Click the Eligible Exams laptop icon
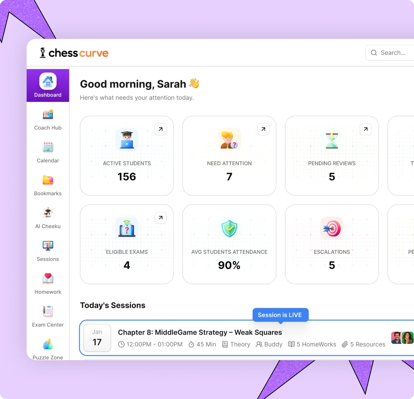 click(127, 228)
